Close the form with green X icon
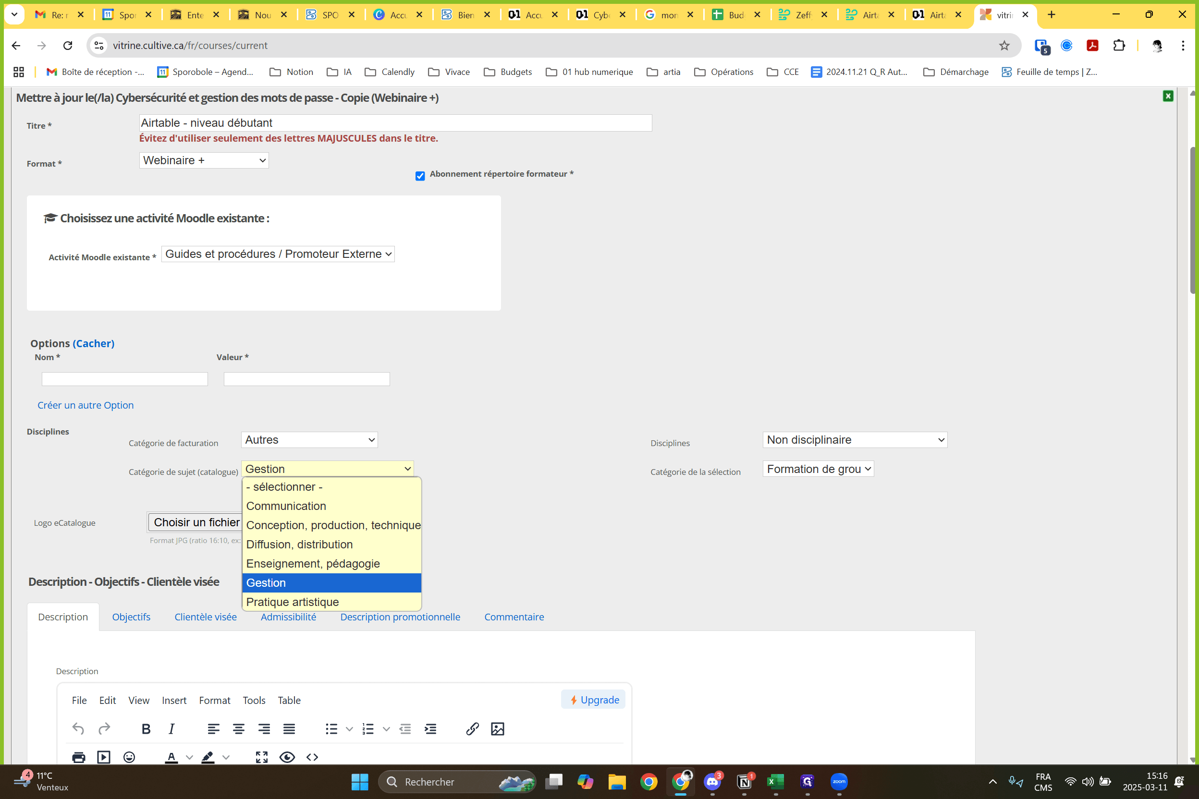The width and height of the screenshot is (1199, 799). click(1168, 97)
